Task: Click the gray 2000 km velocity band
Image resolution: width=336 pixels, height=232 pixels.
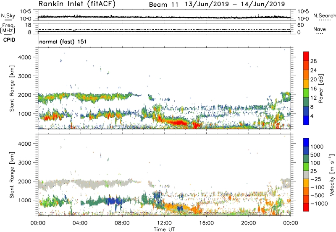Action: pyautogui.click(x=86, y=183)
